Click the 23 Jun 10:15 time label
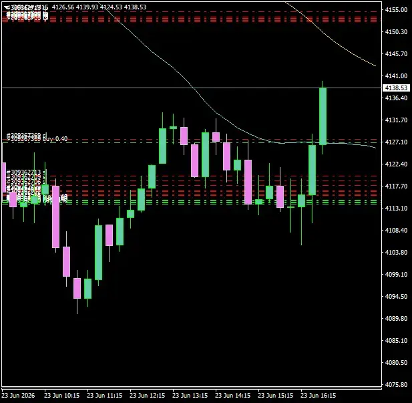The height and width of the screenshot is (403, 412). click(61, 396)
